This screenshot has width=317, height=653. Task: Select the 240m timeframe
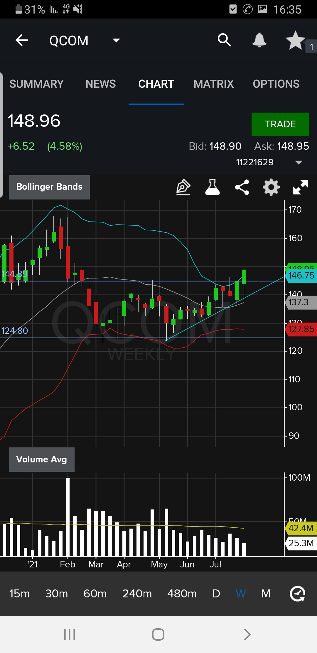coord(137,594)
